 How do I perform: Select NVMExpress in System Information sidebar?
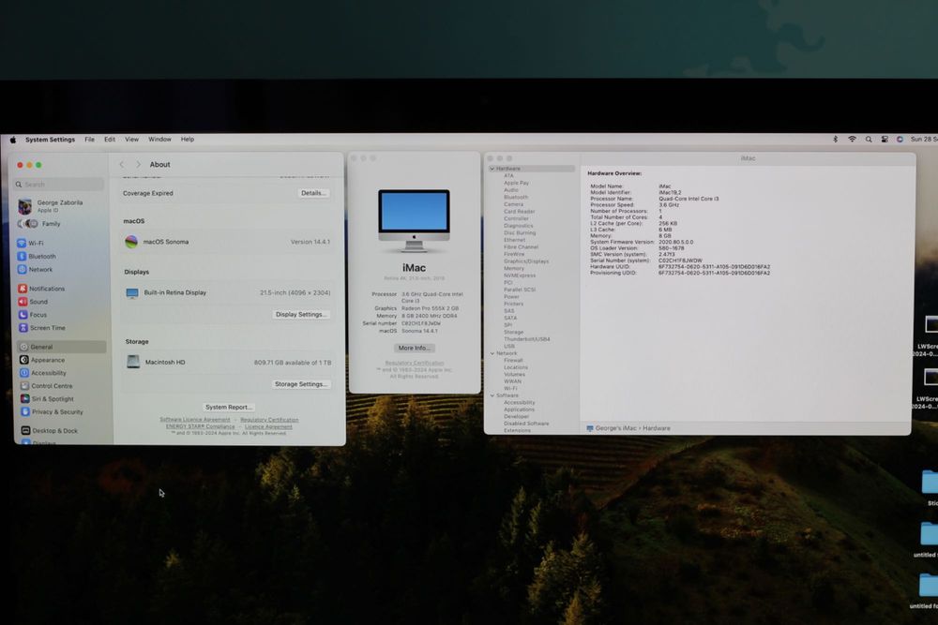(520, 275)
